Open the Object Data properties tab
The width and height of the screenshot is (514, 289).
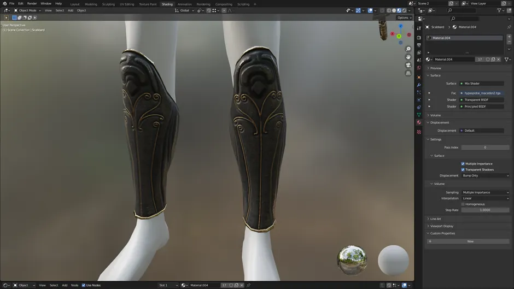click(x=419, y=115)
